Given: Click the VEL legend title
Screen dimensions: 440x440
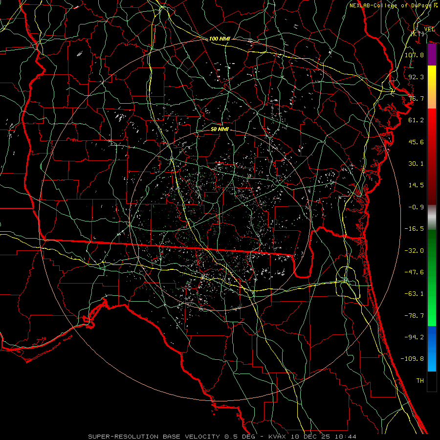Looking at the screenshot, I should 430,29.
